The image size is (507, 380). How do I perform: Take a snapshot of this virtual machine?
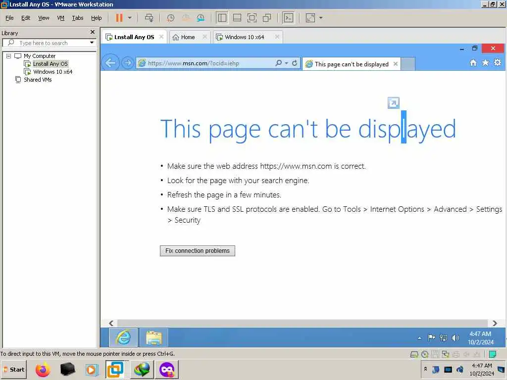coord(170,18)
